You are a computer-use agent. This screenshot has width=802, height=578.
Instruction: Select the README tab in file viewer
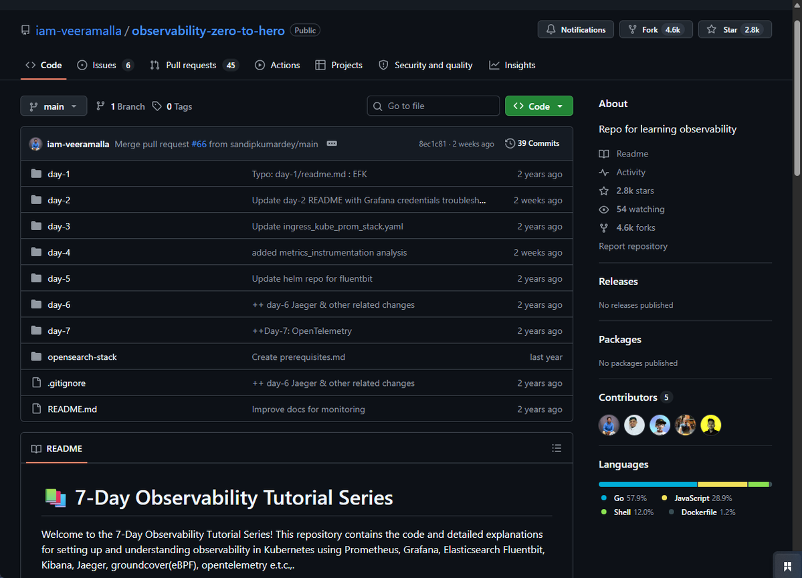pyautogui.click(x=56, y=449)
